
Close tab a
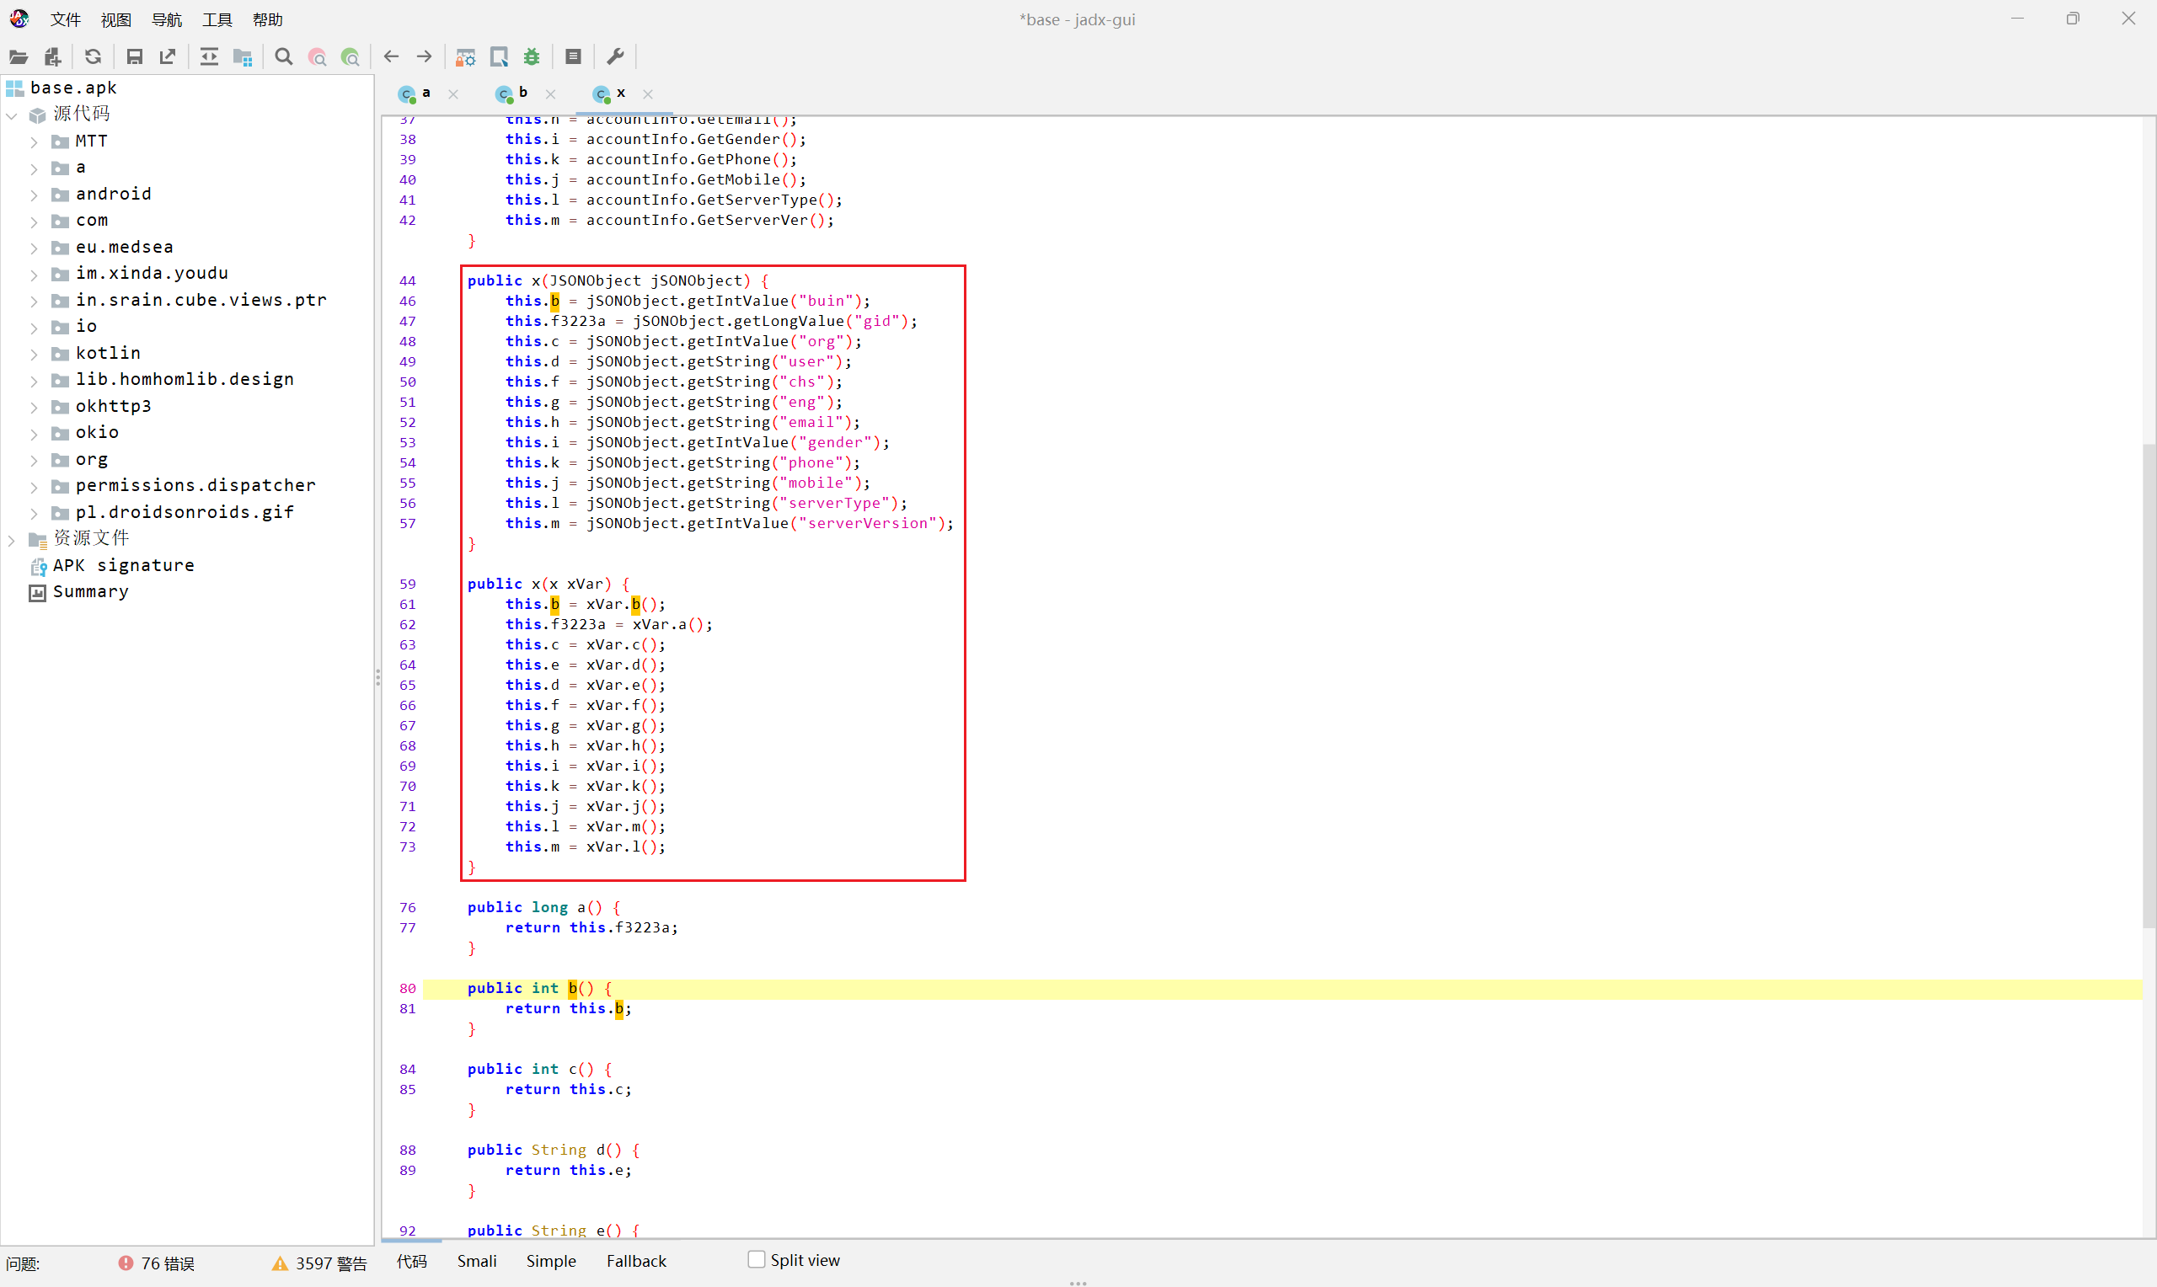point(452,93)
